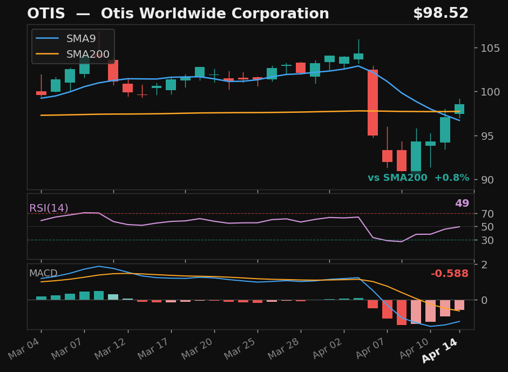Click the RSI(14) panel label
Viewport: 508px width, 372px height.
(49, 208)
